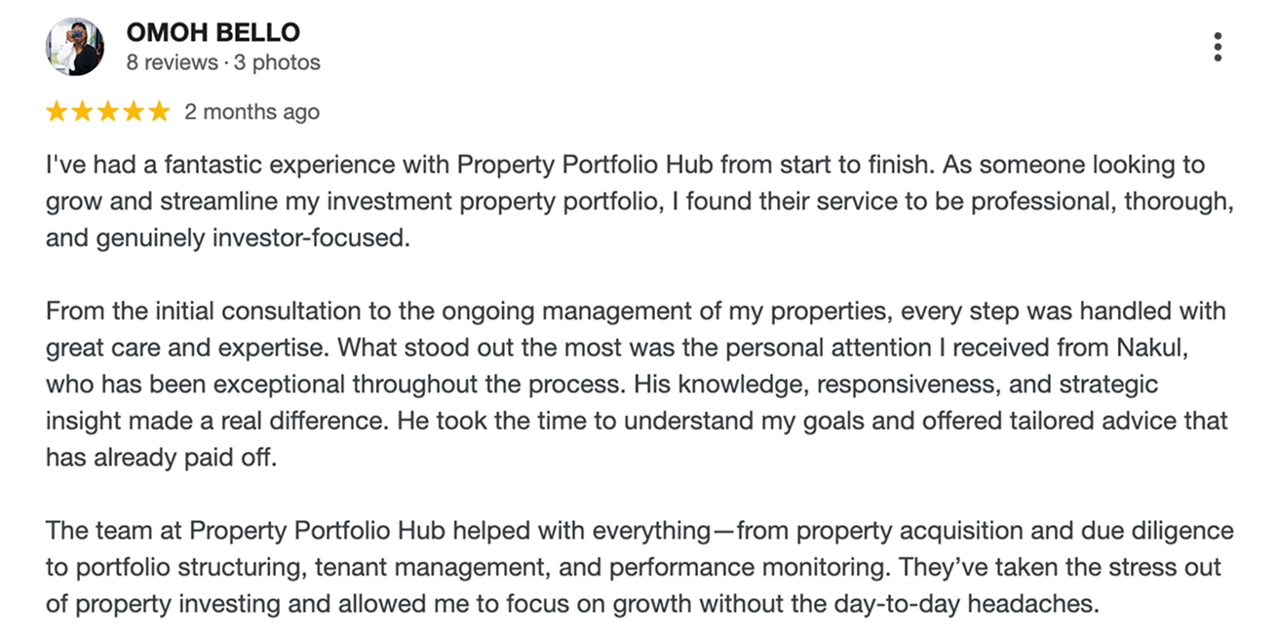Select the fifth rating star
This screenshot has height=634, width=1278.
(x=159, y=112)
